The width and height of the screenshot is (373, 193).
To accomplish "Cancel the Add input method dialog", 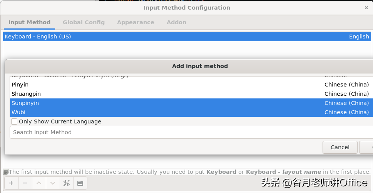I will coord(340,147).
